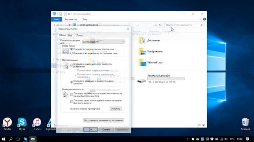Click the search magnifier in Explorer search box

coord(202,25)
